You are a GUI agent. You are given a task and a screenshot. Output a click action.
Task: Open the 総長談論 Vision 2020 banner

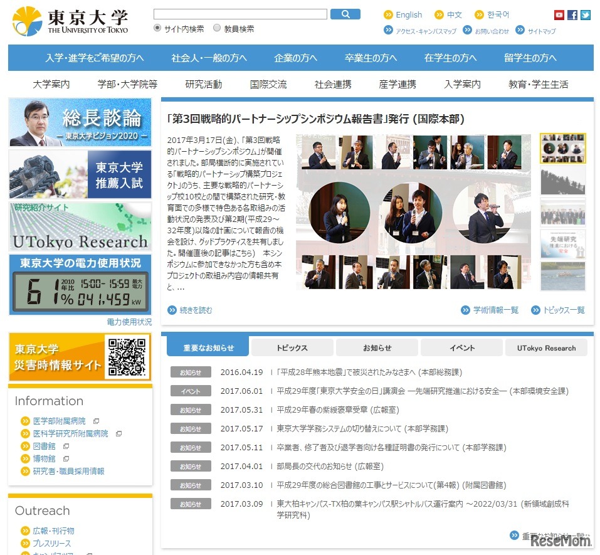click(x=80, y=122)
